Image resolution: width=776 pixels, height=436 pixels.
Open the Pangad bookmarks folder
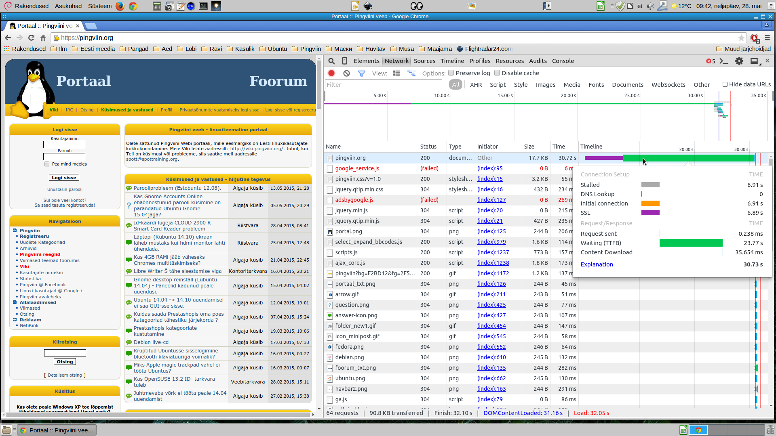[x=134, y=49]
